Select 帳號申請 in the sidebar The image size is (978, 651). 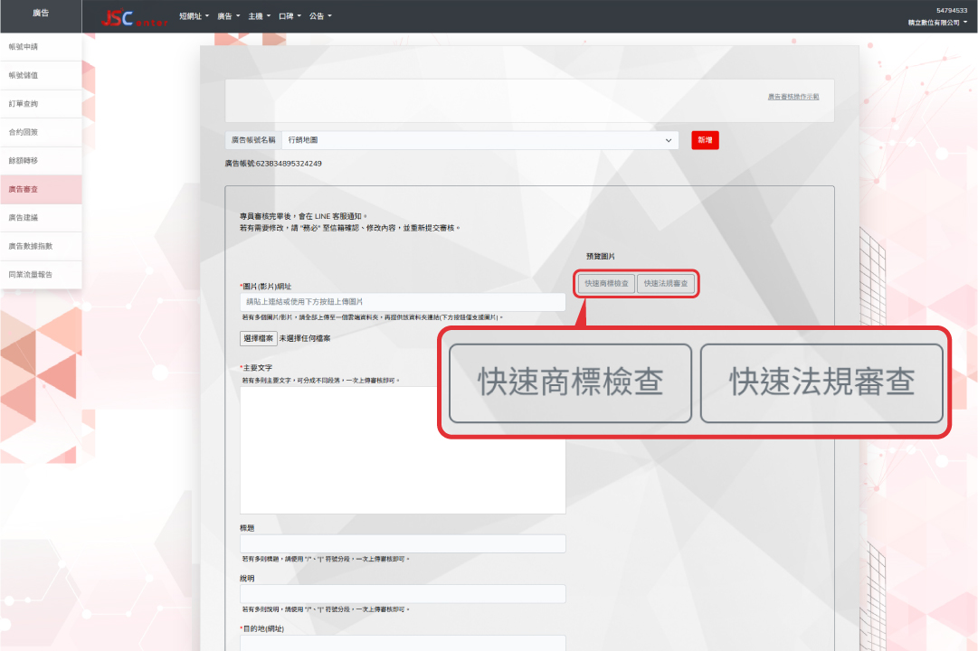[x=41, y=47]
